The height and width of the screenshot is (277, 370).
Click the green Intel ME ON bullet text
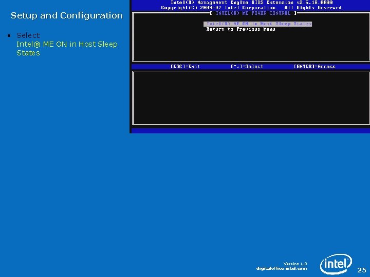(x=67, y=48)
